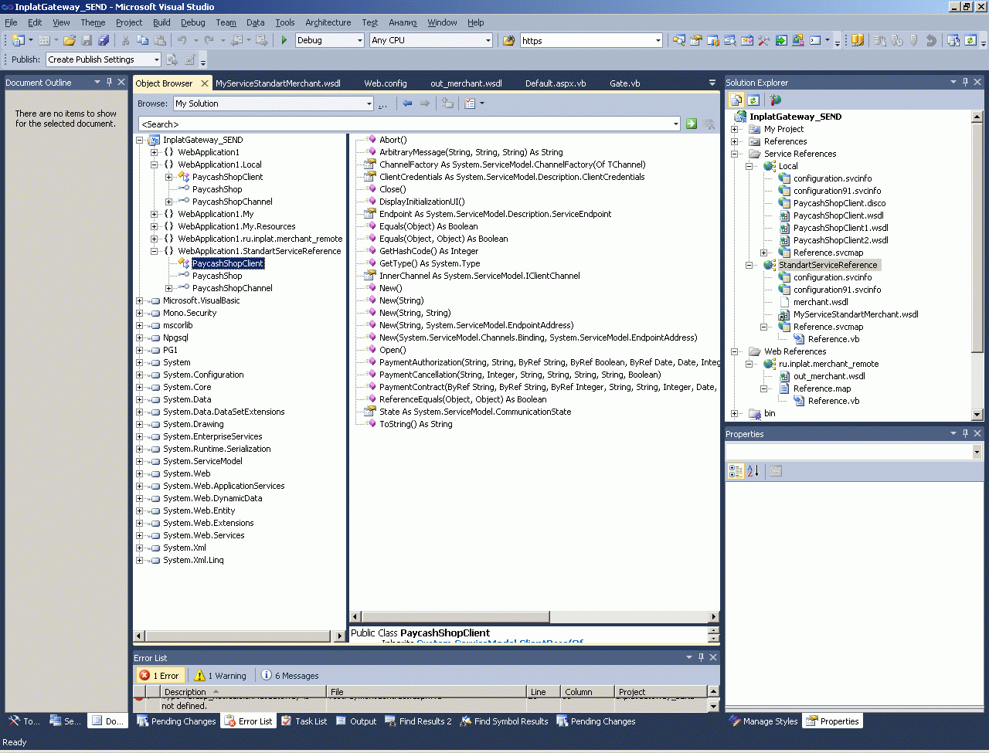Open the Build menu
Viewport: 989px width, 753px height.
tap(161, 22)
